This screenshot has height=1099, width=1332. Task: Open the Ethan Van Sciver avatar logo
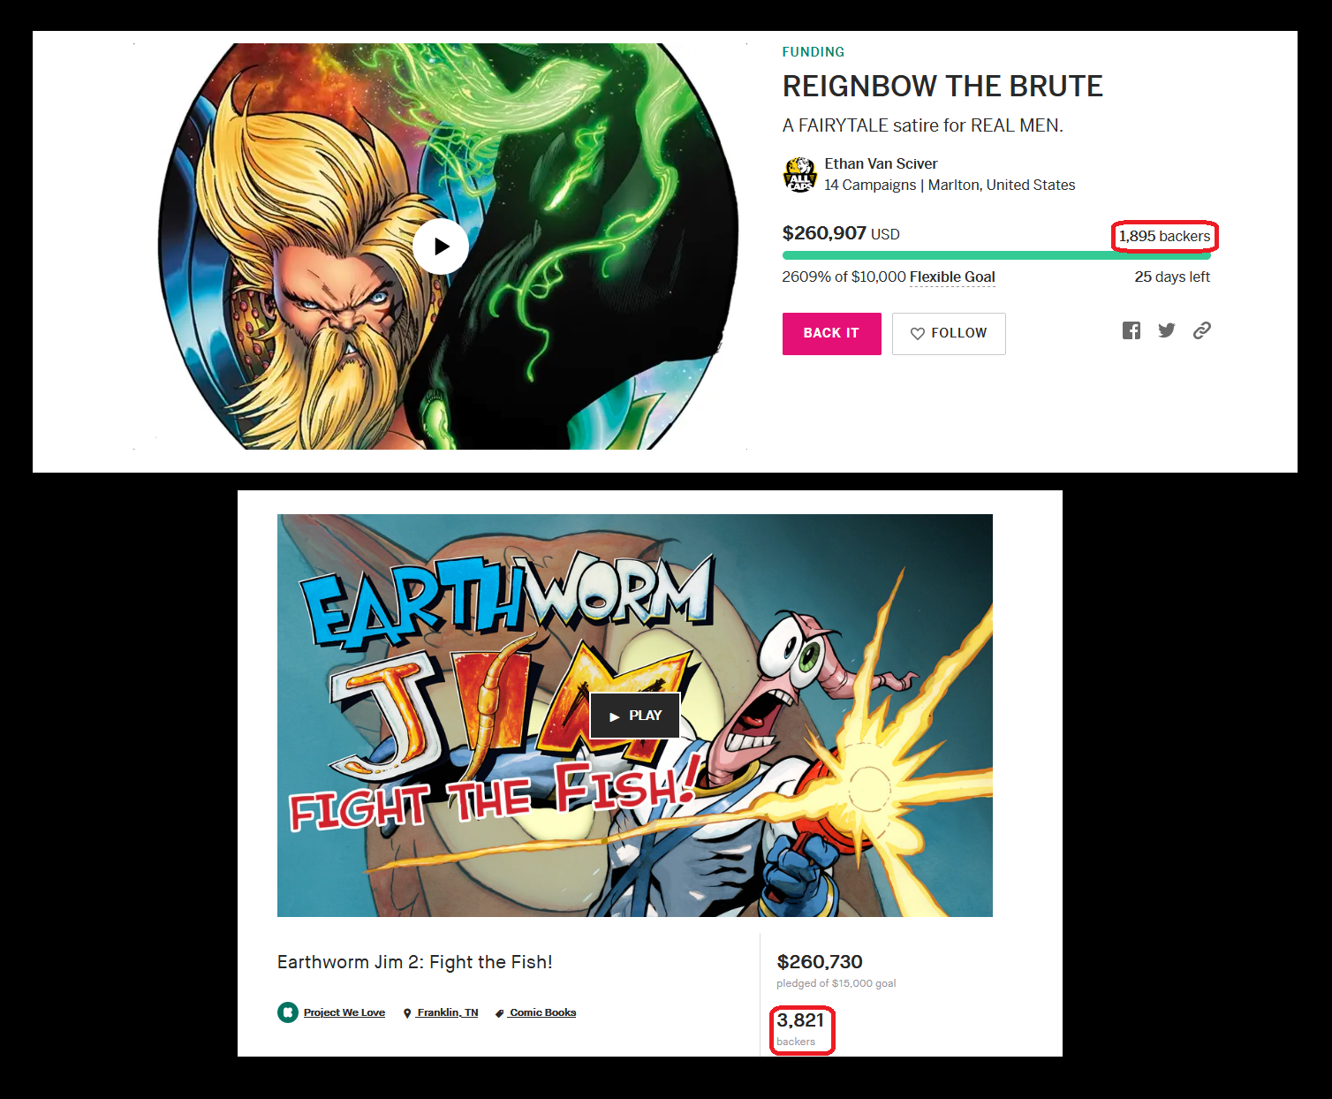(x=799, y=175)
